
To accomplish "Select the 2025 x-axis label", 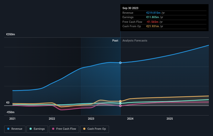I will pos(170,119).
